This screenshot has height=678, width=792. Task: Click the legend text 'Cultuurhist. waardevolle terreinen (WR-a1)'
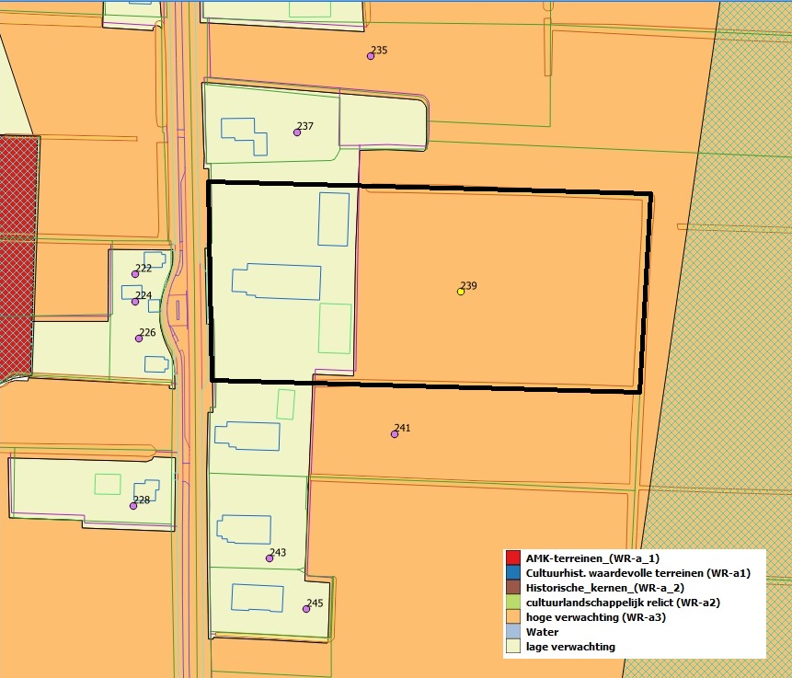(x=638, y=573)
